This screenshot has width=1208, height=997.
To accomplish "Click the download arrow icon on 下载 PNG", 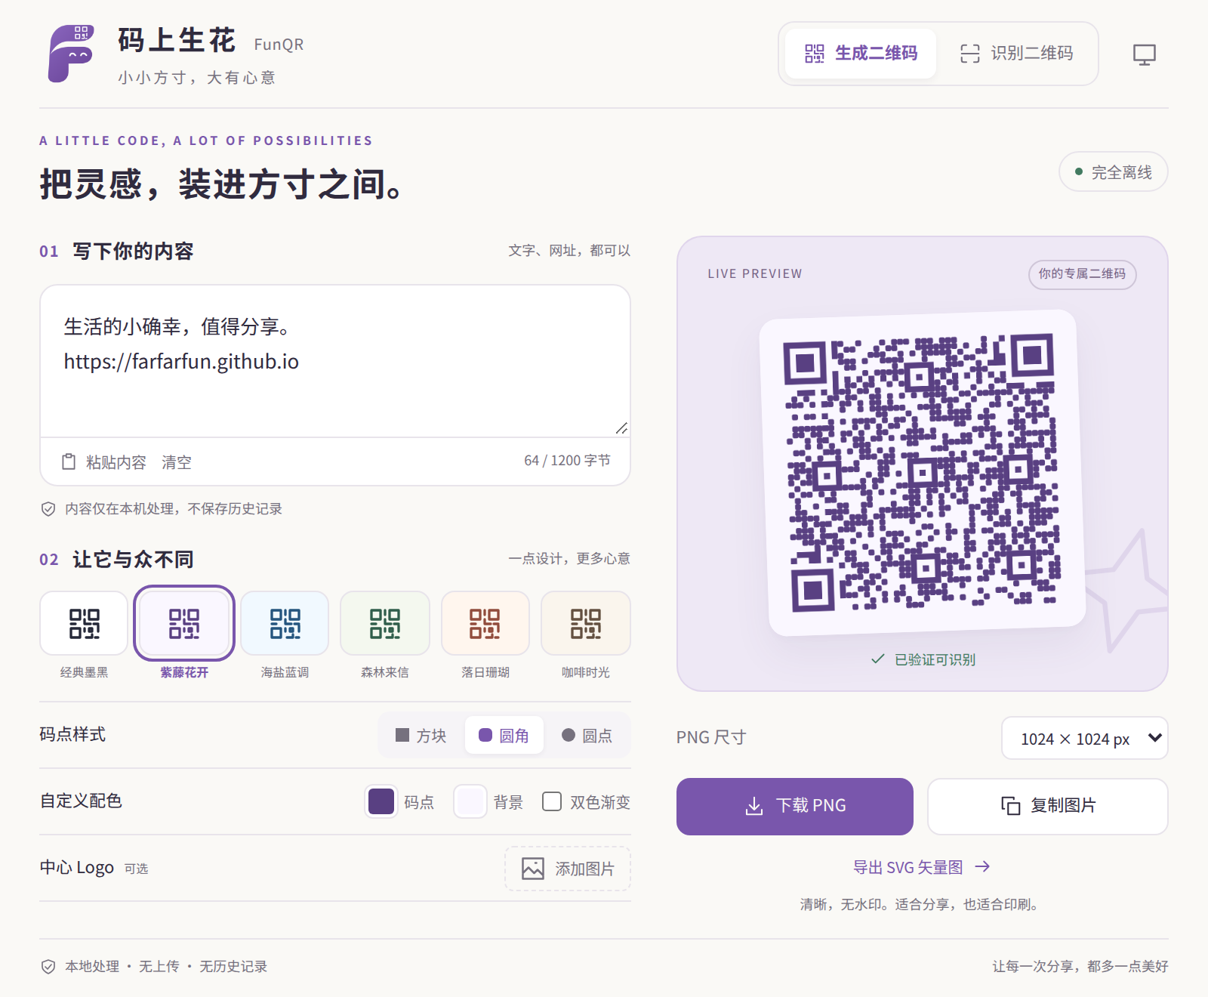I will point(753,806).
